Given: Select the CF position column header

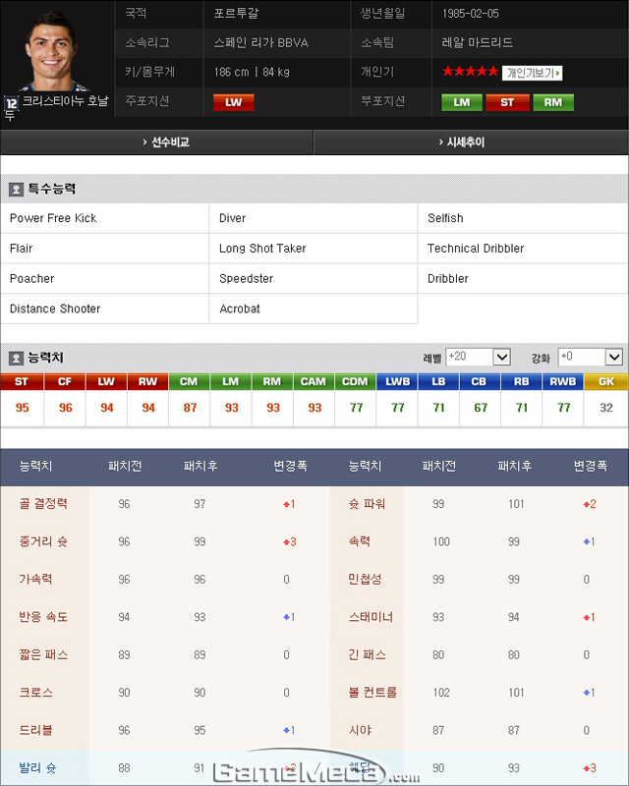Looking at the screenshot, I should (x=65, y=381).
